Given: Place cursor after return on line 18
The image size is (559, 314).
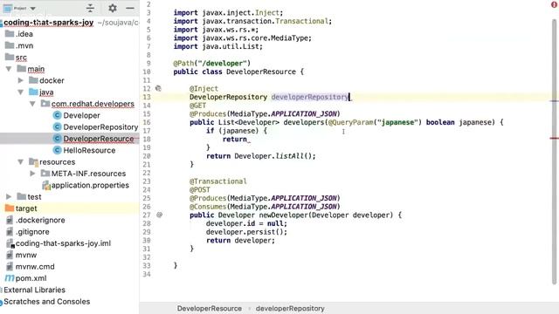Looking at the screenshot, I should click(247, 140).
